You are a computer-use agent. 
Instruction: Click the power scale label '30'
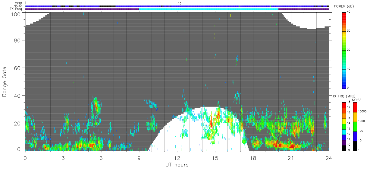349,31
